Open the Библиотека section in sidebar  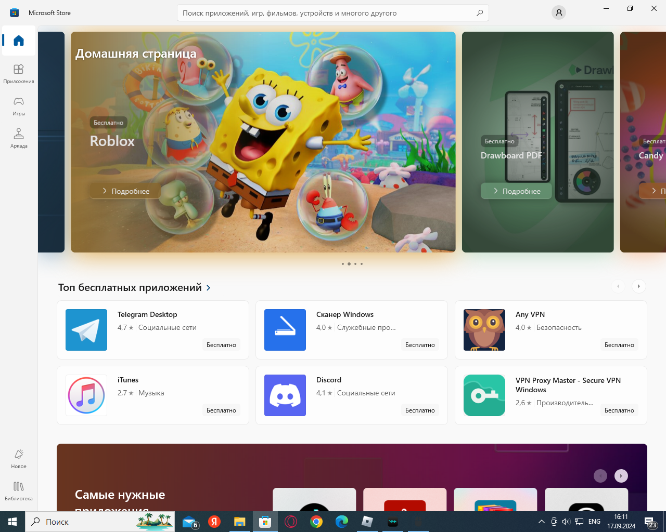click(x=19, y=491)
